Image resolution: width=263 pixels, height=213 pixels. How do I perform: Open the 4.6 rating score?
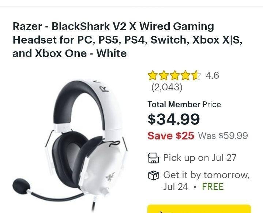213,75
